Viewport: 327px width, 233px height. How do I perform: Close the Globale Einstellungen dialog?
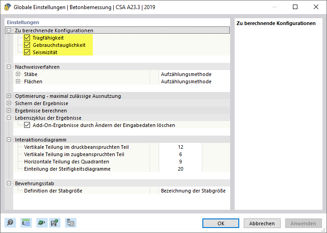(316, 7)
